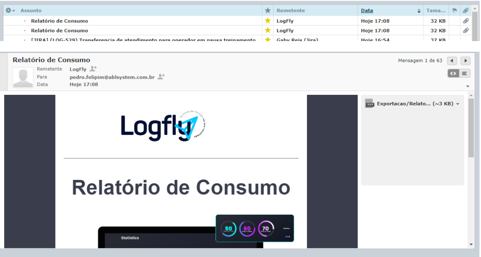Toggle star on the JIRA LOG-529 row
Screen dimensions: 481x257
coord(268,39)
